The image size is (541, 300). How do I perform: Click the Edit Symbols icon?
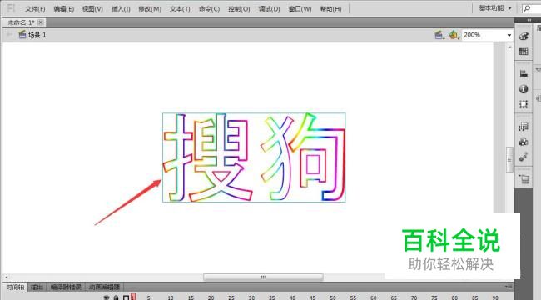(x=453, y=35)
